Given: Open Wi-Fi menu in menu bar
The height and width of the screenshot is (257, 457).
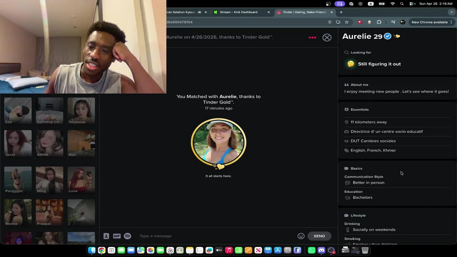Looking at the screenshot, I should (393, 4).
